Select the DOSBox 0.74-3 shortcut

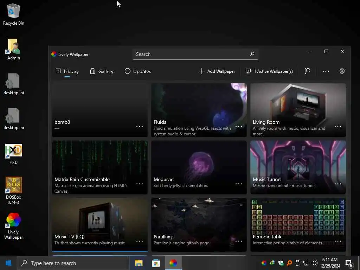[x=14, y=191]
